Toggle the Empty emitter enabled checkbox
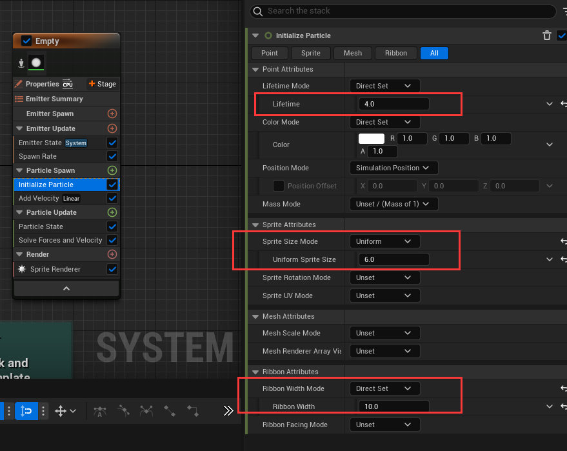 click(26, 41)
